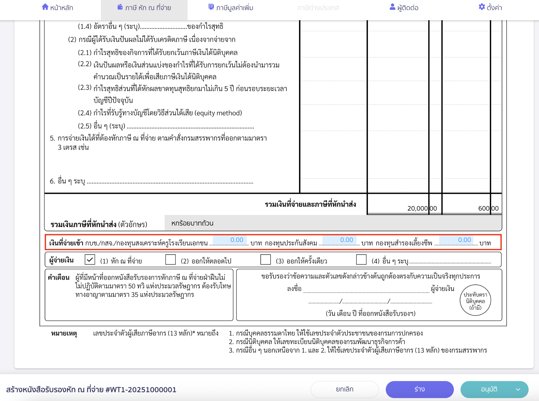539x401 pixels.
Task: Click the home icon beside หน้าหลัก
Action: click(x=45, y=7)
